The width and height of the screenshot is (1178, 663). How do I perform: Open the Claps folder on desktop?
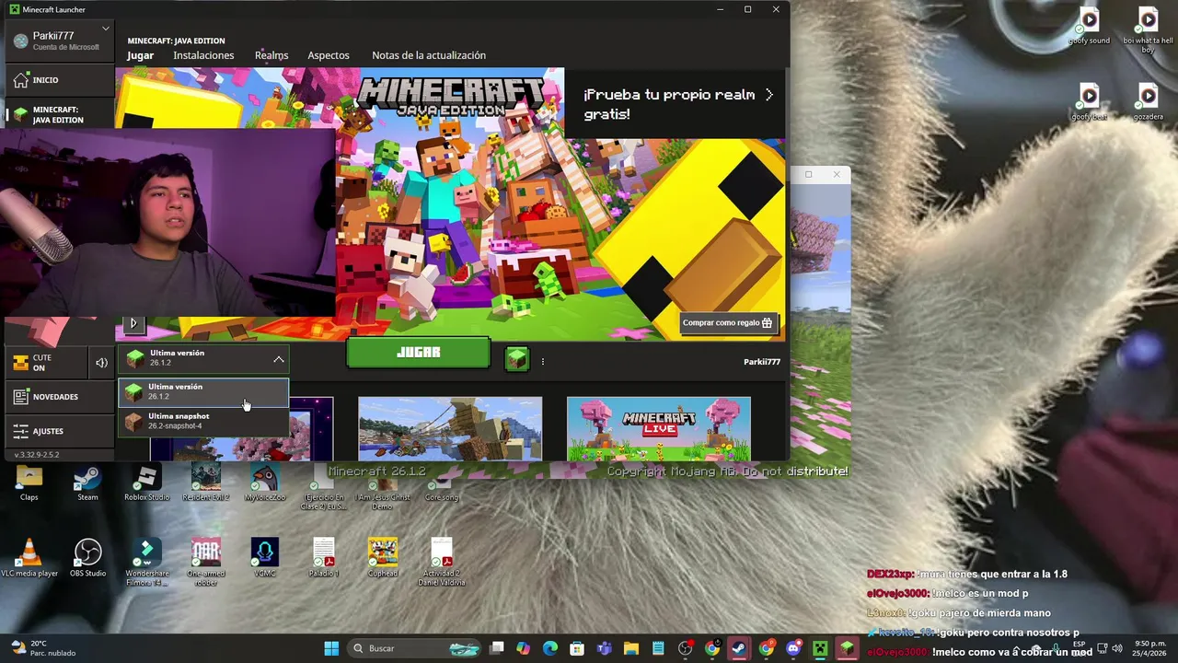click(x=29, y=483)
